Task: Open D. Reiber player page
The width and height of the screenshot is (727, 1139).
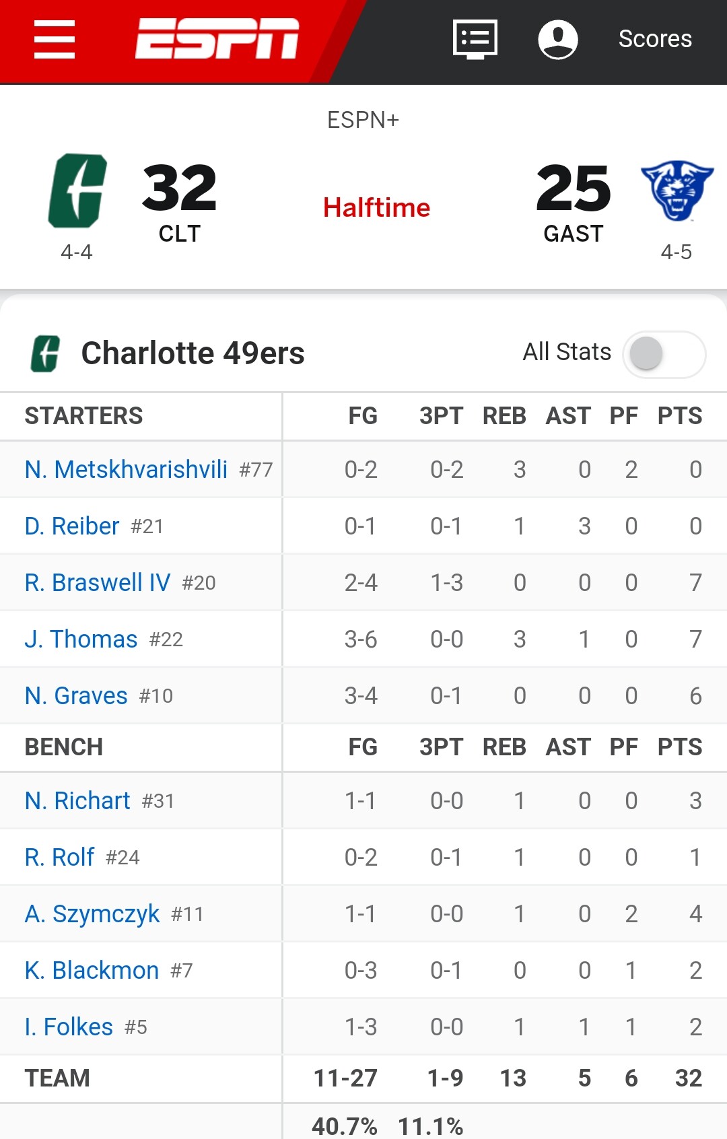Action: [72, 526]
